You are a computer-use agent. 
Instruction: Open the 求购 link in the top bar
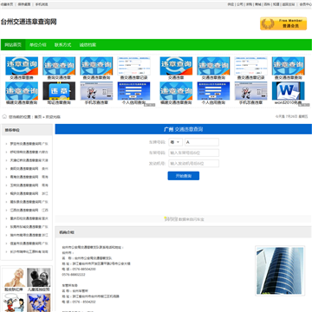pos(249,4)
